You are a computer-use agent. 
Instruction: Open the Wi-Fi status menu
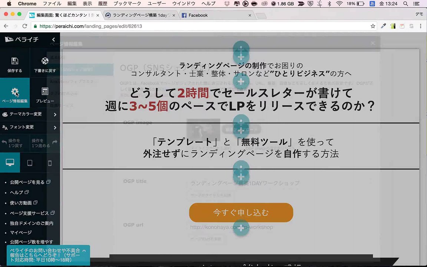click(x=339, y=4)
